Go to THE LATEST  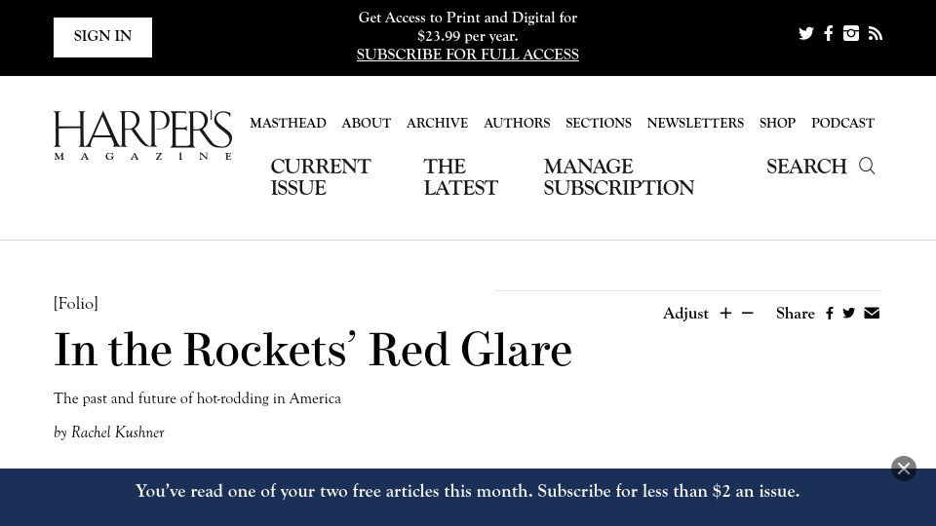point(460,176)
